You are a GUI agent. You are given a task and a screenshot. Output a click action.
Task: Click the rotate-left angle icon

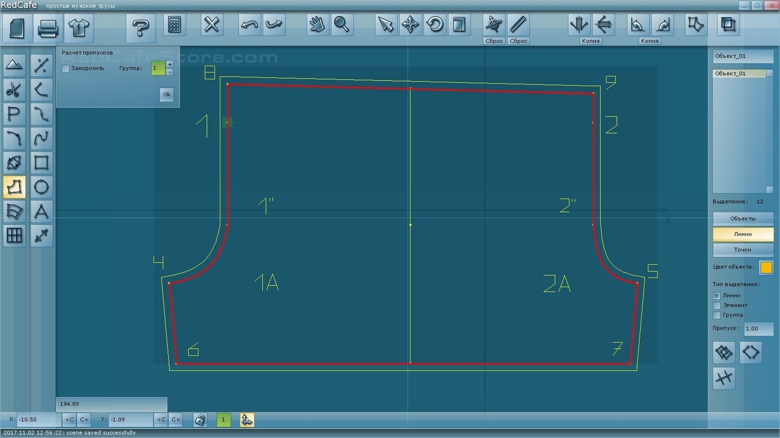point(638,25)
